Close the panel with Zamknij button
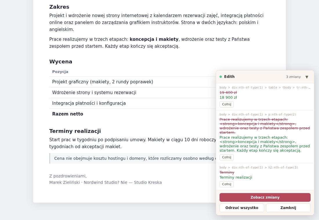This screenshot has width=319, height=220. pos(288,208)
